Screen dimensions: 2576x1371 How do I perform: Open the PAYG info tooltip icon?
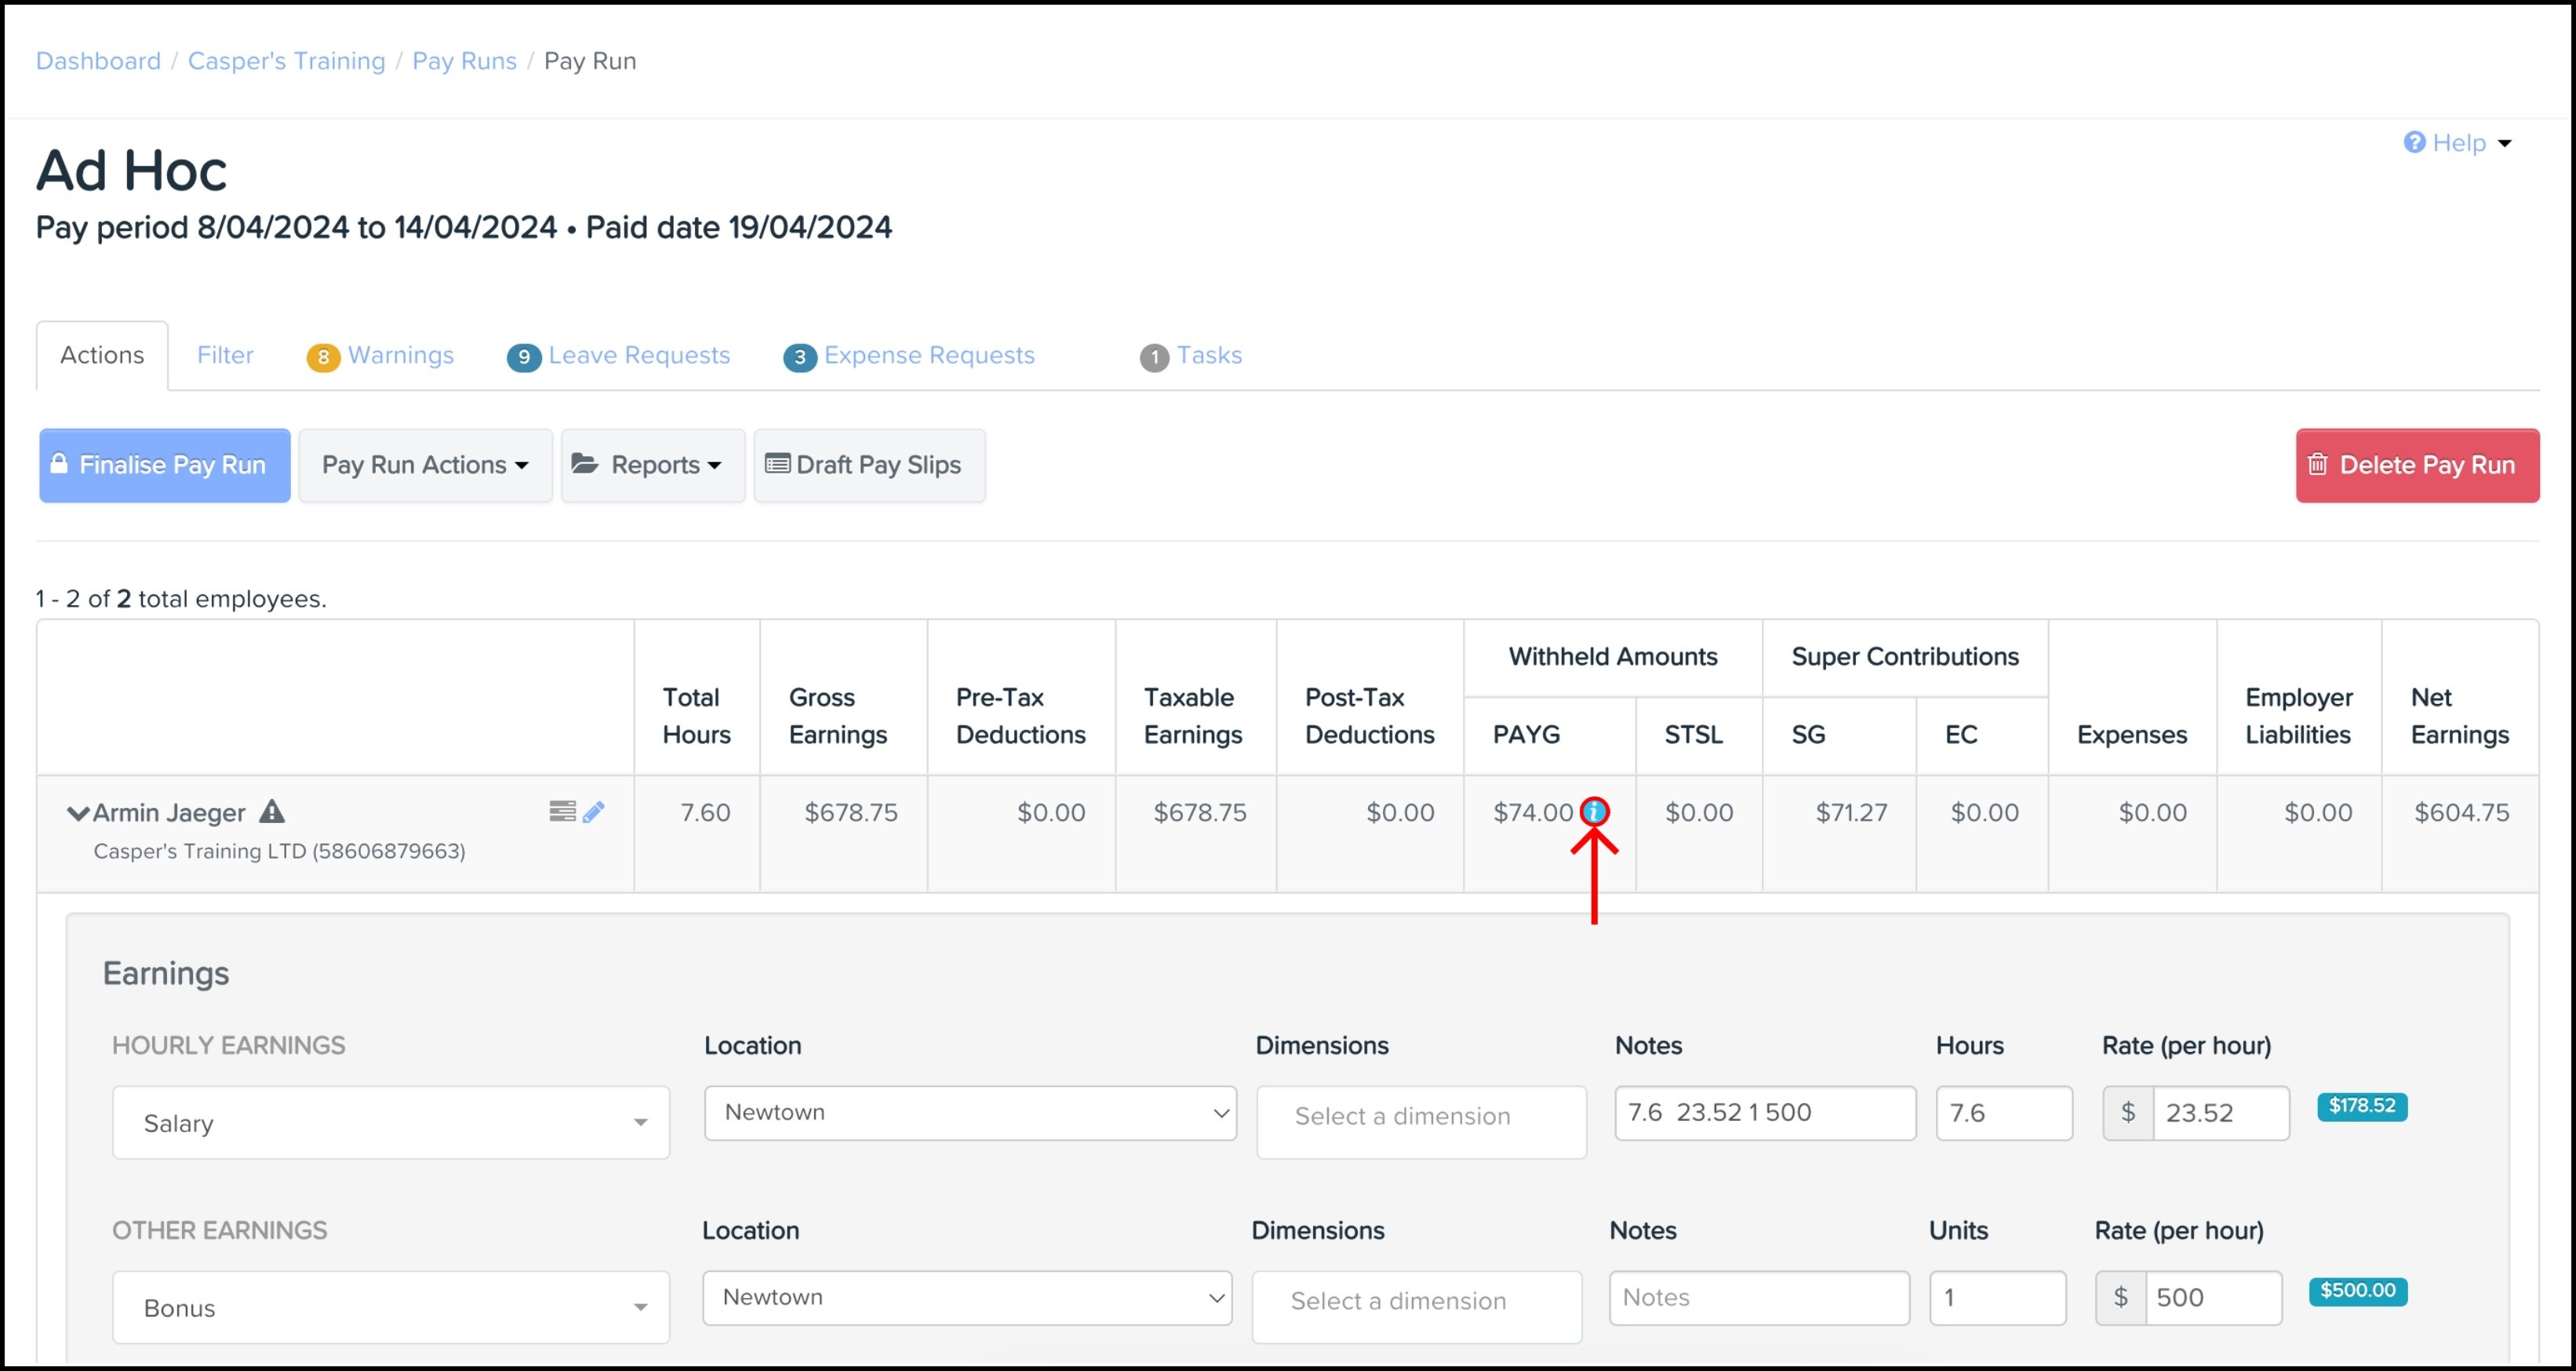[1594, 811]
